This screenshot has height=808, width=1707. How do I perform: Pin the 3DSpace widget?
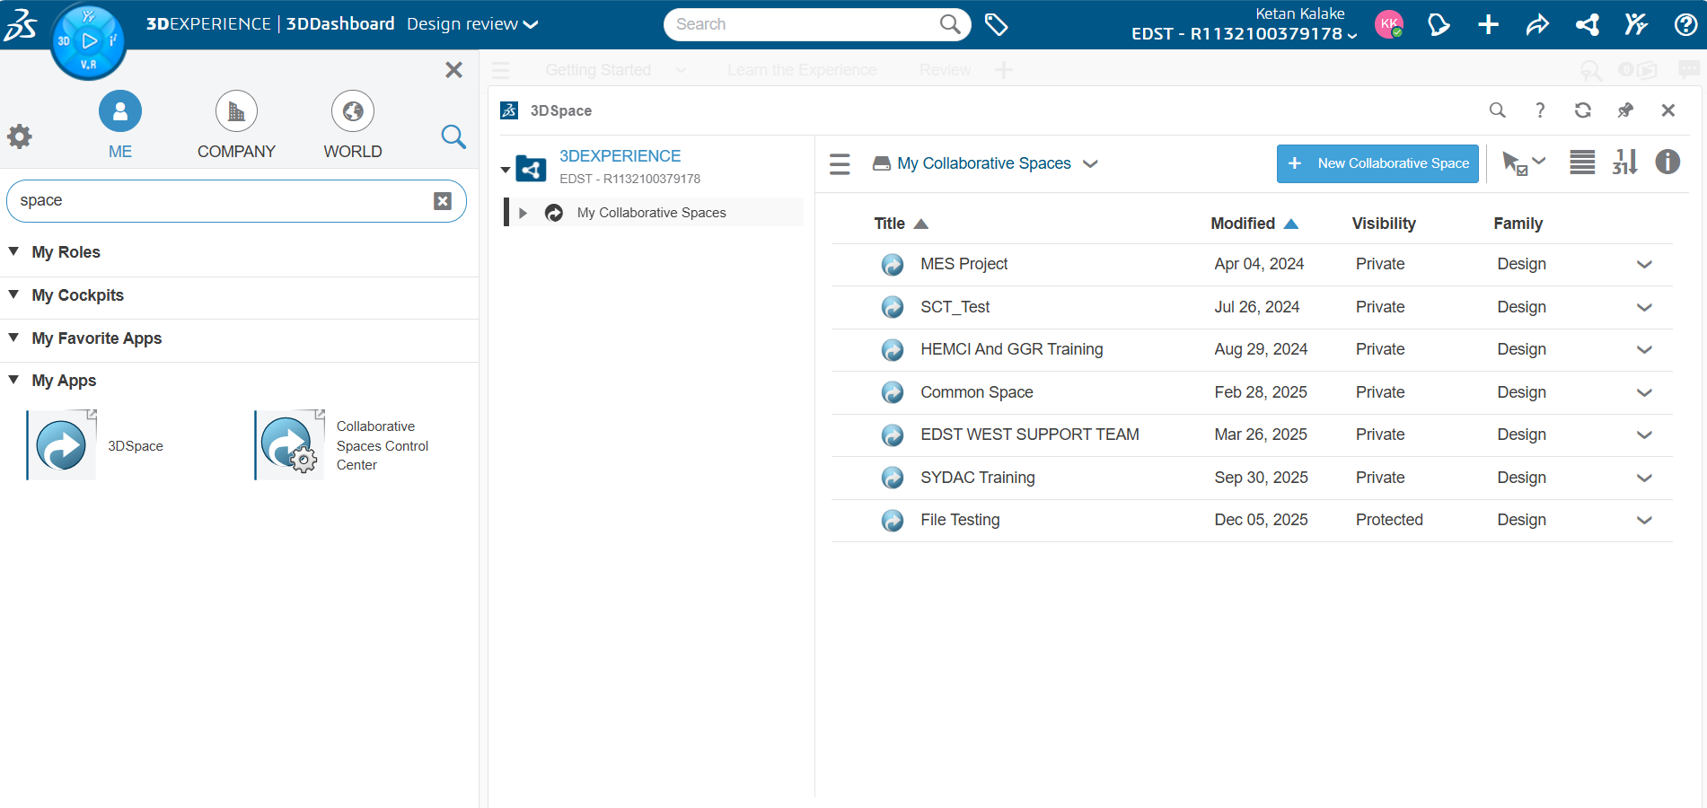point(1625,110)
